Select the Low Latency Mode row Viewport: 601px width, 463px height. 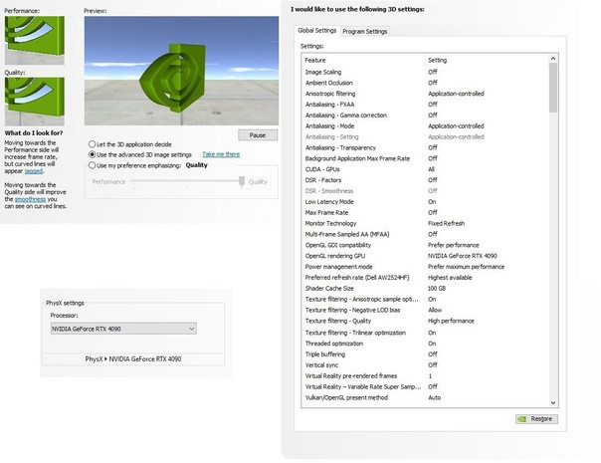tap(426, 202)
